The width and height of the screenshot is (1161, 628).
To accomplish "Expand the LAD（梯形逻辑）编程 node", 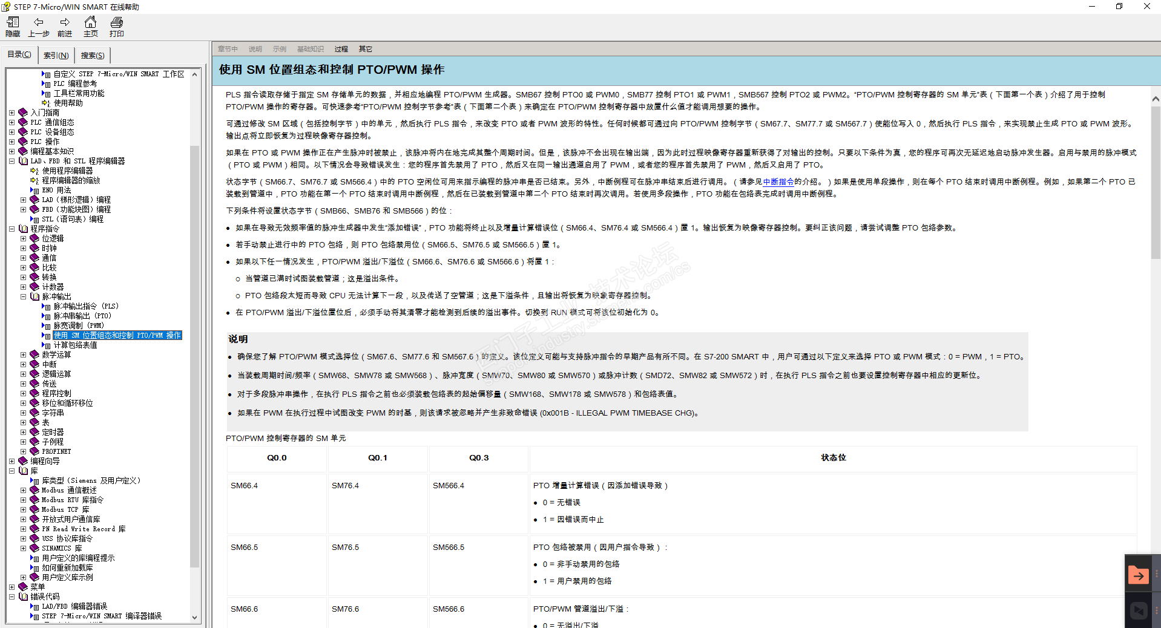I will coord(23,200).
